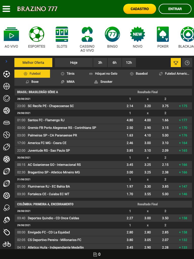This screenshot has width=194, height=259.
Task: Open the hamburger menu
Action: click(x=6, y=9)
